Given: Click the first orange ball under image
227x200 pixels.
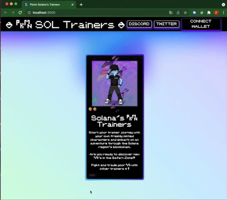Looking at the screenshot, I should tap(90, 109).
